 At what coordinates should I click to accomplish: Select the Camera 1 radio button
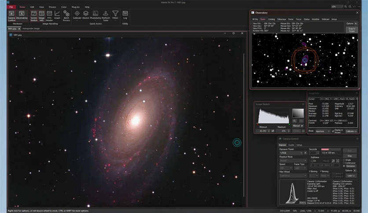tap(333, 173)
